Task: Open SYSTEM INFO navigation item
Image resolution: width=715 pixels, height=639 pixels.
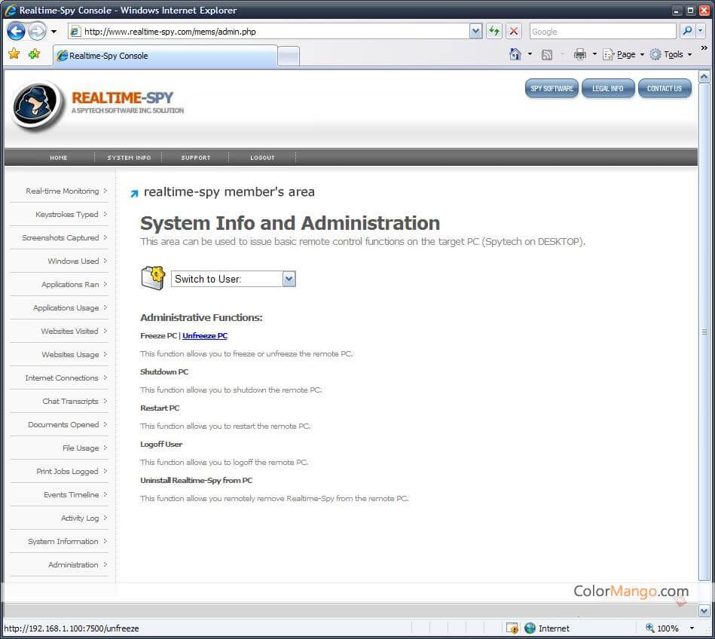Action: point(129,157)
